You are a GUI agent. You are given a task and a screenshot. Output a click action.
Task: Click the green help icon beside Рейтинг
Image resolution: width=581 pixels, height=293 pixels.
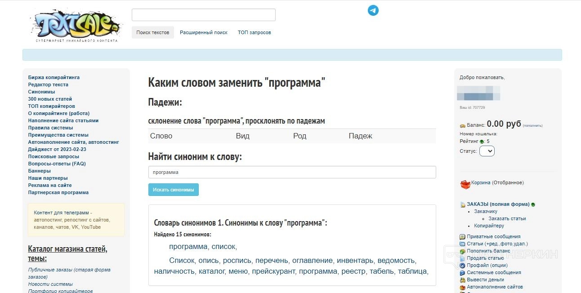[x=482, y=142]
